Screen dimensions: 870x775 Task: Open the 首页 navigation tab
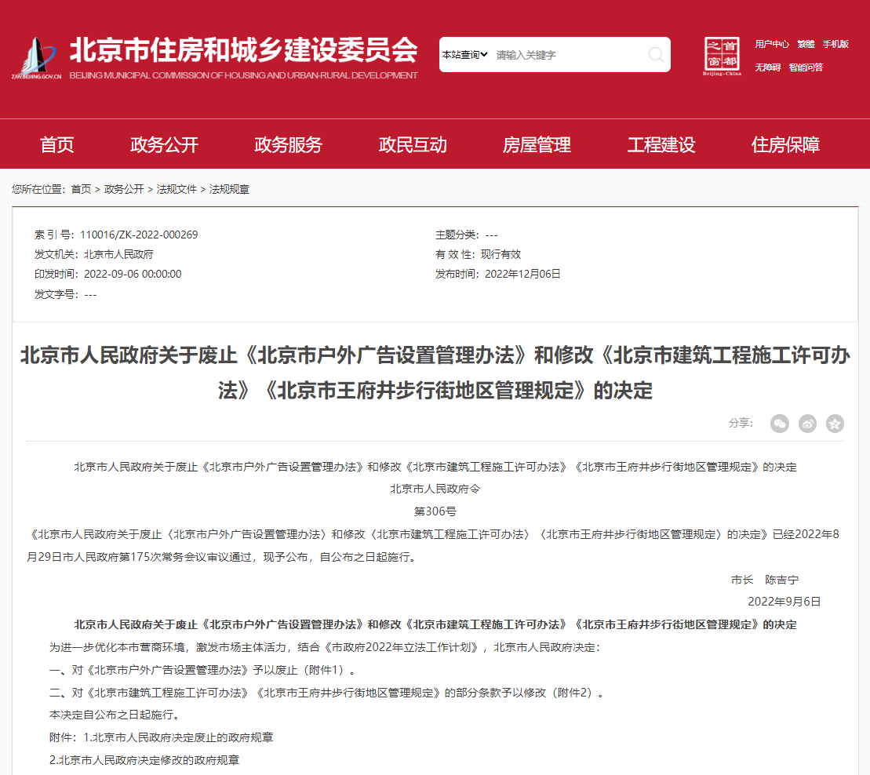tap(57, 144)
